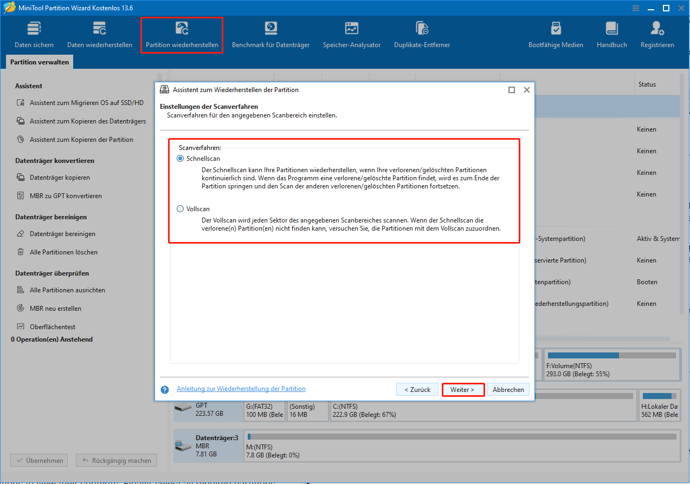Open Daten wiederherstellen tool

(x=100, y=35)
